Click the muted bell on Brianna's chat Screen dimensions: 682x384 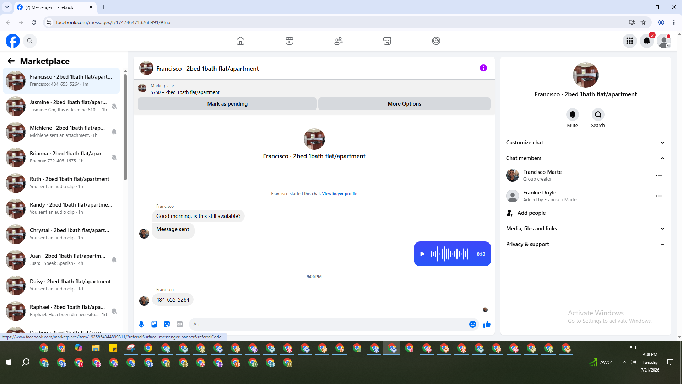(114, 158)
